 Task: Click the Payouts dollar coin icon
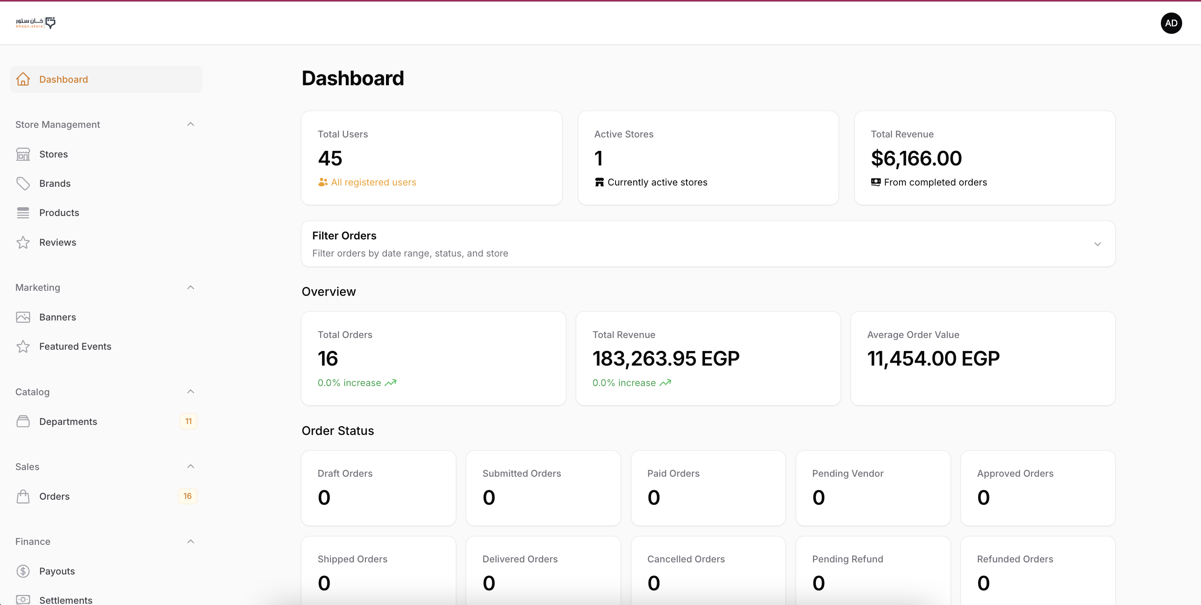[x=23, y=571]
